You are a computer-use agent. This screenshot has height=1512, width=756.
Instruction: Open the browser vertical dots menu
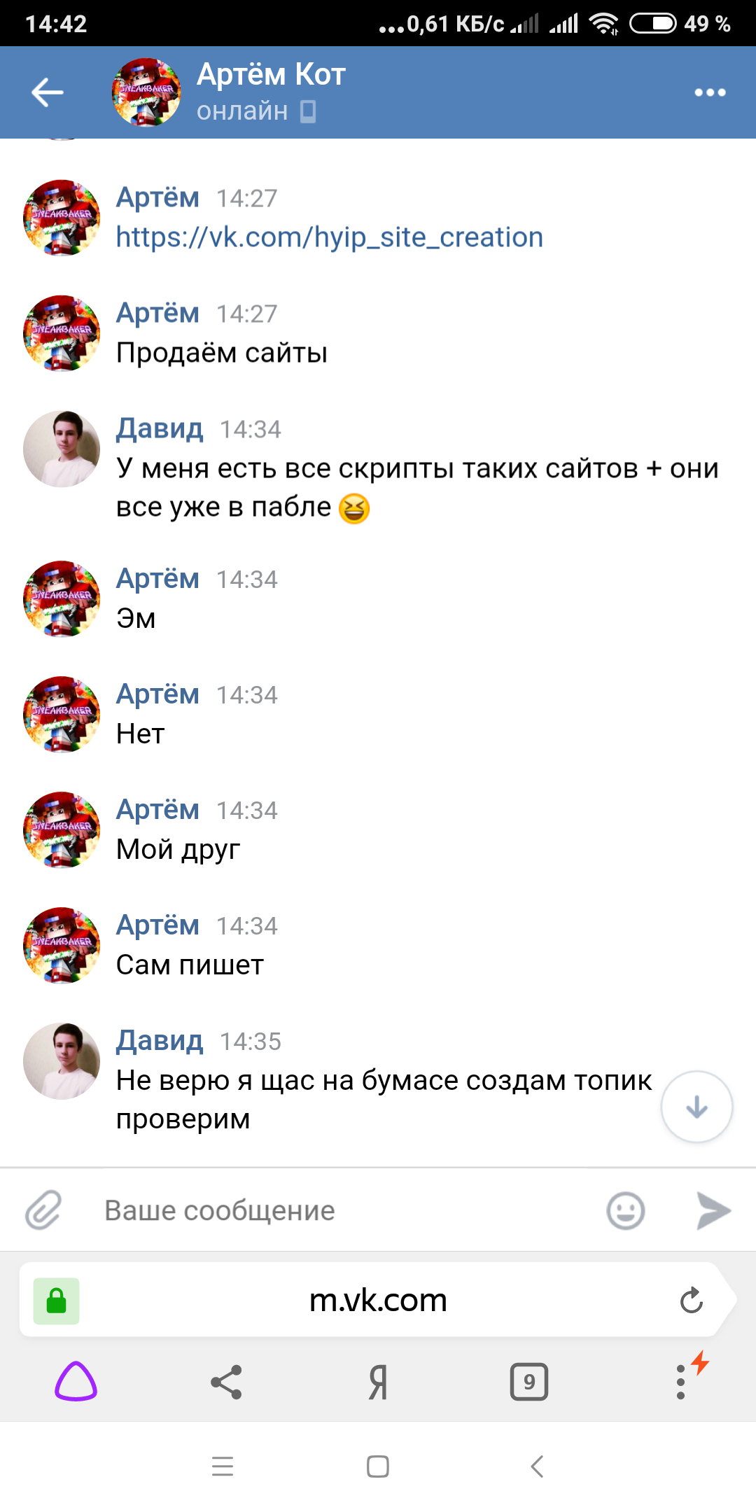680,1382
